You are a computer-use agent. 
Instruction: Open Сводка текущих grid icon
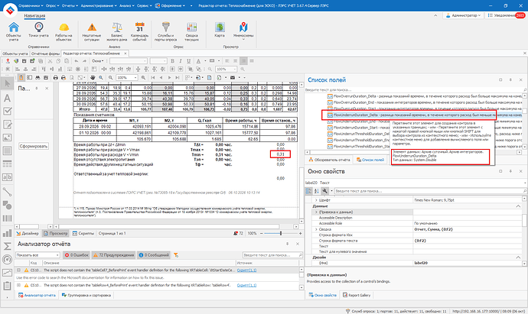point(191,31)
